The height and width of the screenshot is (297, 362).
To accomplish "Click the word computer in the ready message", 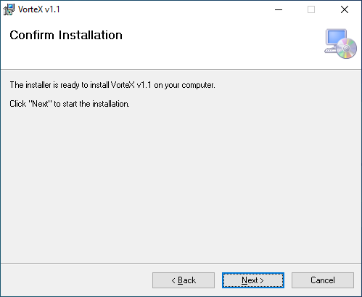I will (x=198, y=85).
